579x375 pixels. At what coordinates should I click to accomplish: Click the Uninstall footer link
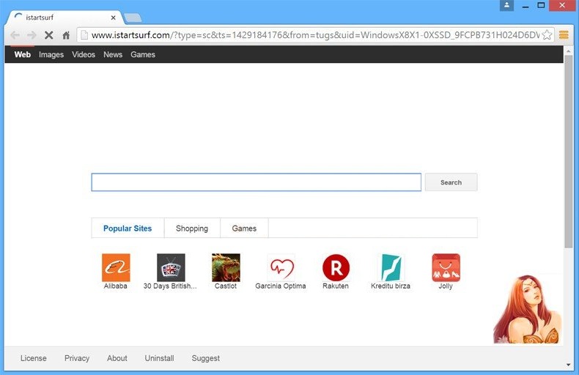click(x=159, y=358)
